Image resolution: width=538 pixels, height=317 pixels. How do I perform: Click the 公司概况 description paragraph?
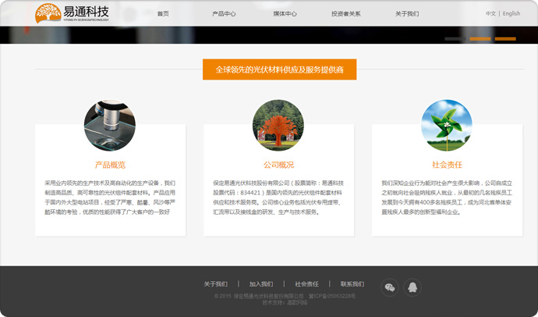pos(278,198)
